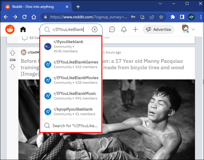The height and width of the screenshot is (160, 204).
Task: Open a new browser tab
Action: point(78,6)
